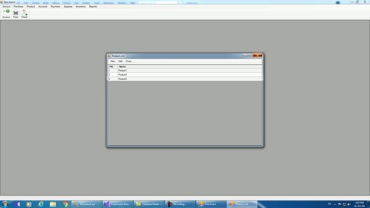Open the Product menu
This screenshot has width=370, height=208.
(31, 6)
